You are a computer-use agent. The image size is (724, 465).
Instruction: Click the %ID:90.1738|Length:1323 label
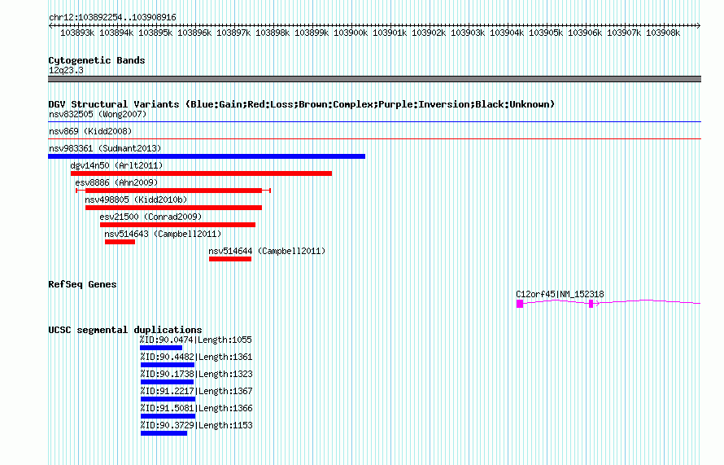point(196,374)
